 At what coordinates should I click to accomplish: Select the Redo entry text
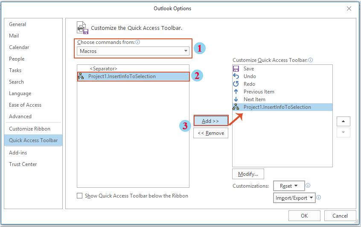coord(249,84)
